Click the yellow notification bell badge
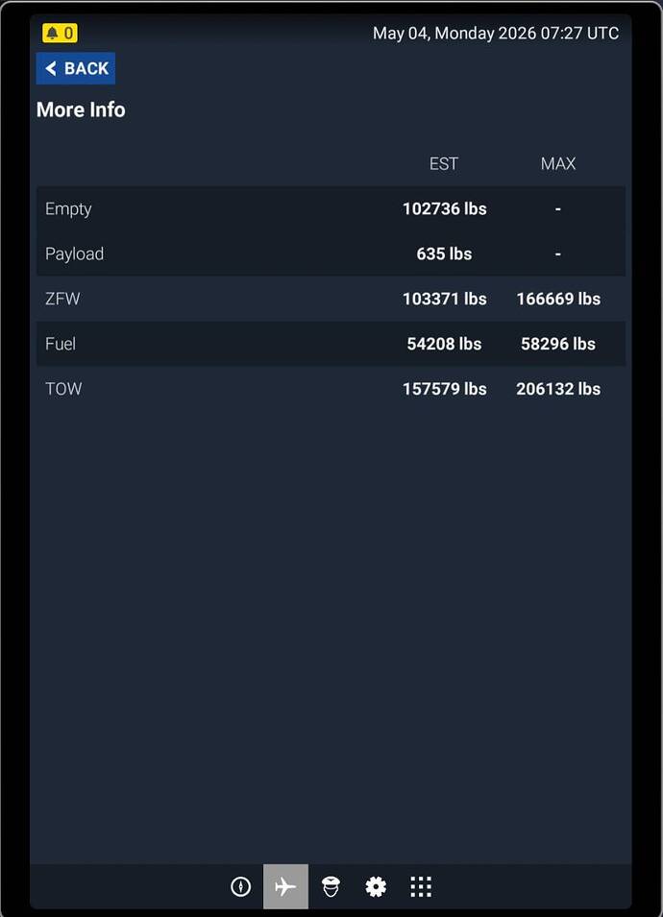 (60, 33)
